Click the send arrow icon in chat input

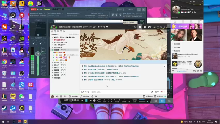(152, 92)
